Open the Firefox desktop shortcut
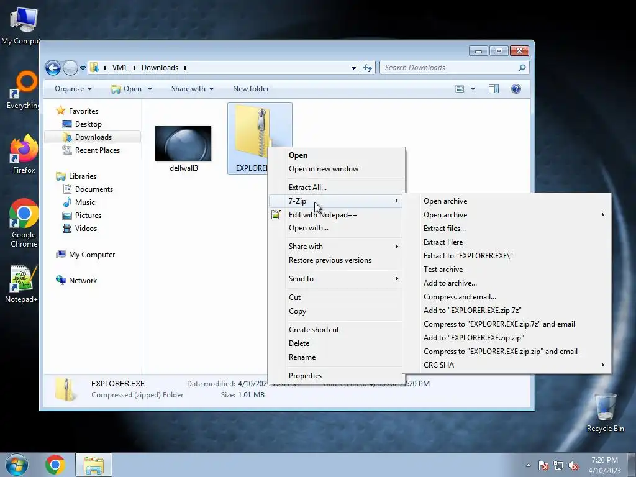Viewport: 636px width, 477px height. 24,155
